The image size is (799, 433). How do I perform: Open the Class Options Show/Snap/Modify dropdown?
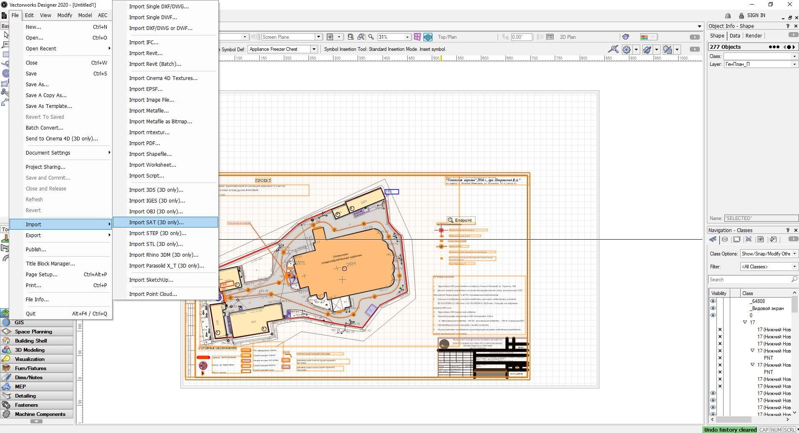tap(794, 254)
